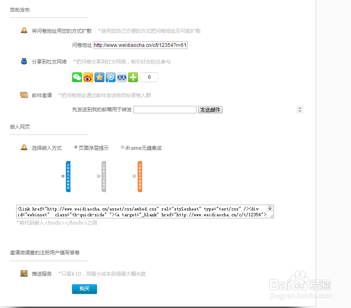Select the iframe无缝集成 embed option
351x308 pixels.
point(123,147)
